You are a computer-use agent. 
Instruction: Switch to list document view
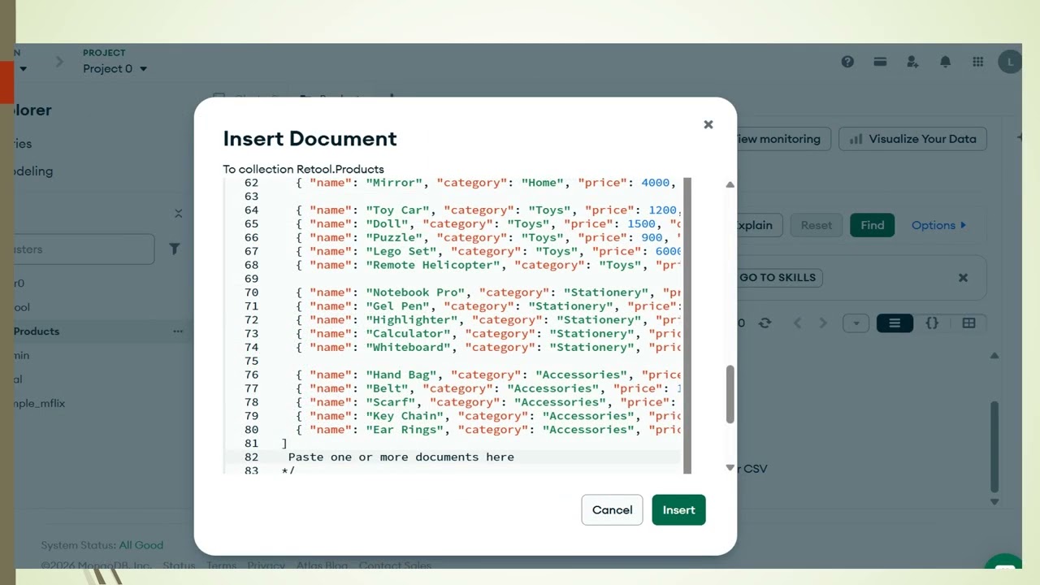pyautogui.click(x=895, y=323)
